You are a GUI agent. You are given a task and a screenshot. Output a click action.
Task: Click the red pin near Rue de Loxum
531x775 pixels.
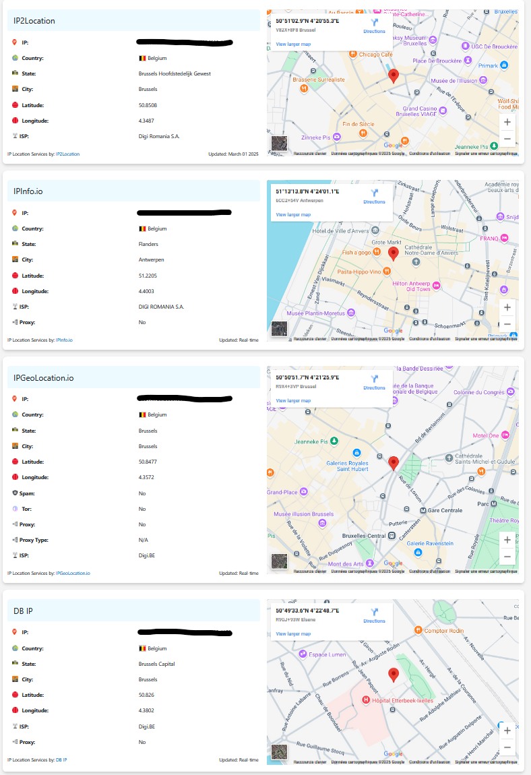(x=394, y=463)
